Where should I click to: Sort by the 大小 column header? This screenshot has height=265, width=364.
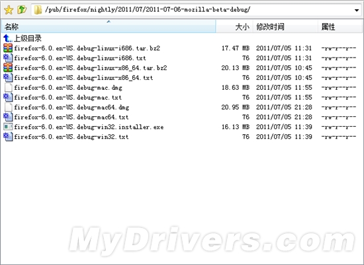(x=234, y=26)
